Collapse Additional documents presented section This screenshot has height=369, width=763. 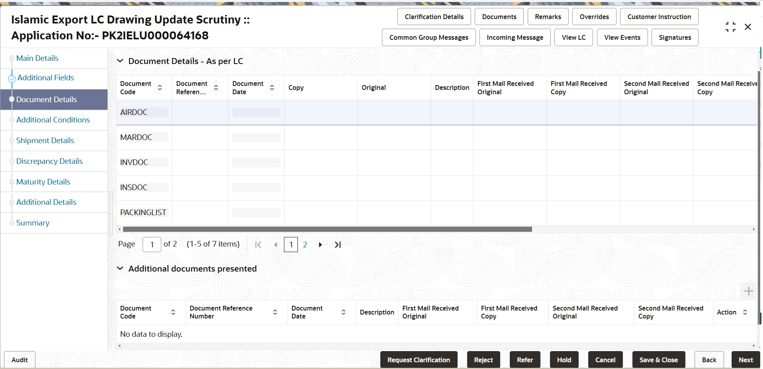pos(120,268)
